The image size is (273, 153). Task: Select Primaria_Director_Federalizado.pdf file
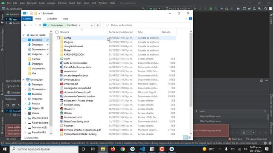click(82, 130)
